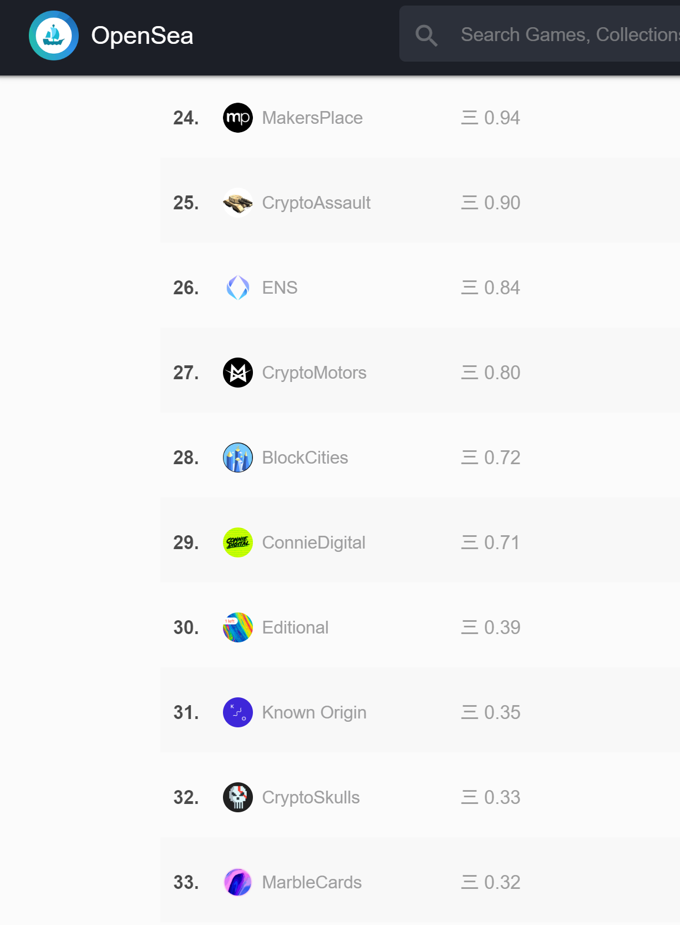
Task: Click the ConnieDigital green logo
Action: (x=238, y=542)
